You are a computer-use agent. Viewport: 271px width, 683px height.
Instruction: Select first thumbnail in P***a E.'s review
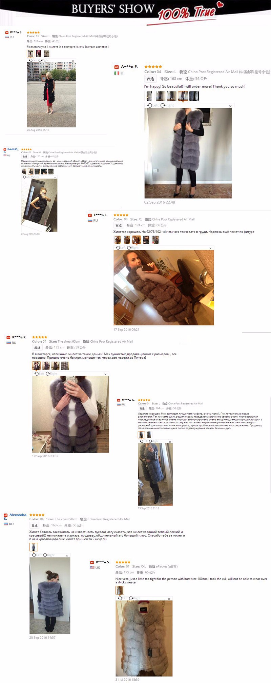(x=30, y=54)
